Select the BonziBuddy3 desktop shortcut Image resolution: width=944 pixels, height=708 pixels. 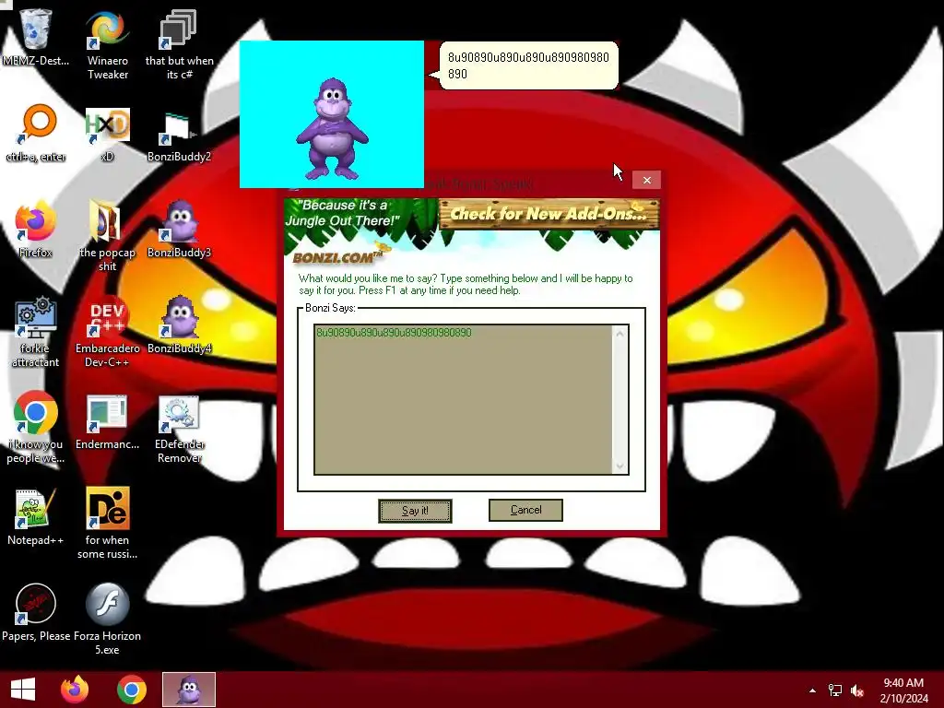click(179, 230)
